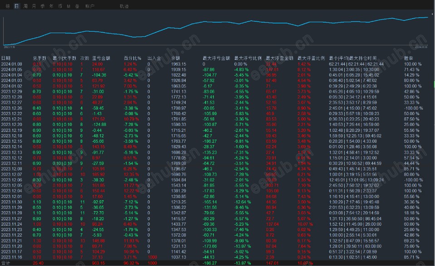Select the 2023.11.21 date cell
Screen dimensions: 435x266
click(12, 241)
